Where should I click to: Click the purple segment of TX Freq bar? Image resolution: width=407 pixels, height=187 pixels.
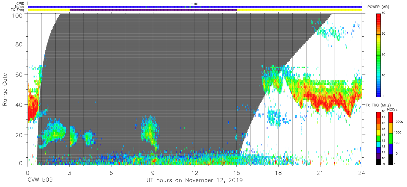pos(153,10)
